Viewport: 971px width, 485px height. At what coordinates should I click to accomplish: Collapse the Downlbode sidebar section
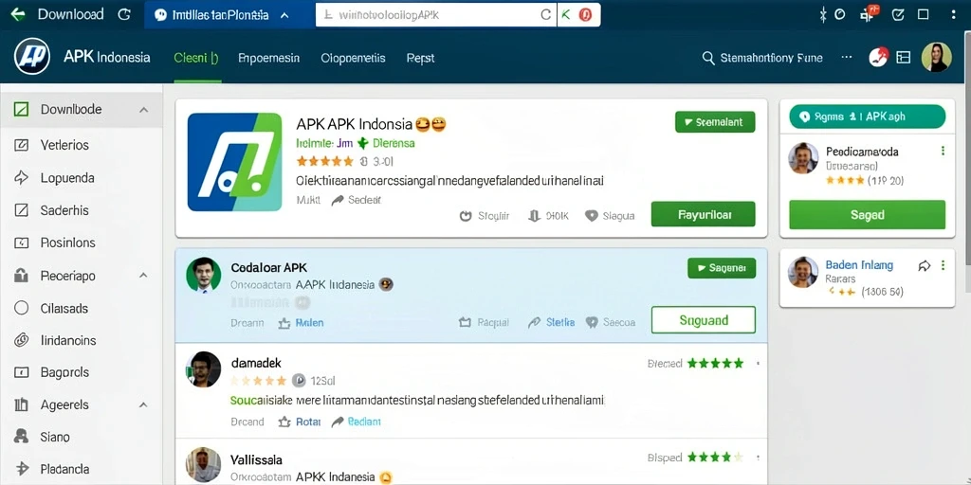pos(144,110)
